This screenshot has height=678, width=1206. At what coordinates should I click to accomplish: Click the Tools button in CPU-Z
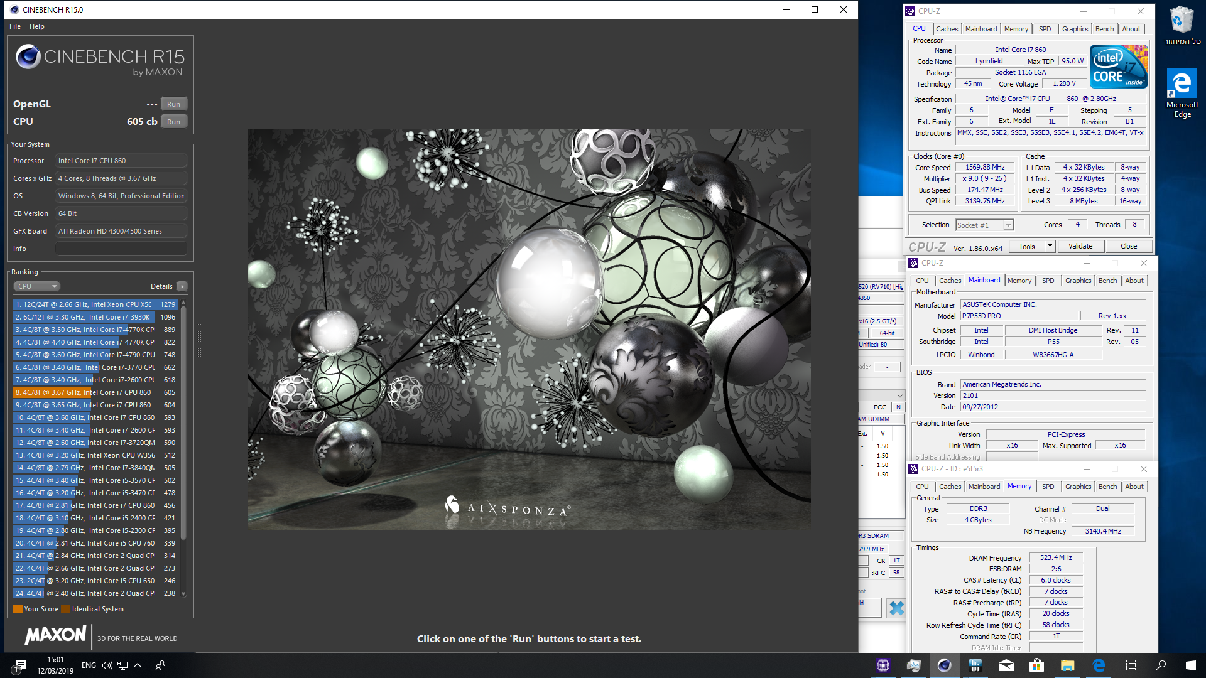click(x=1026, y=246)
